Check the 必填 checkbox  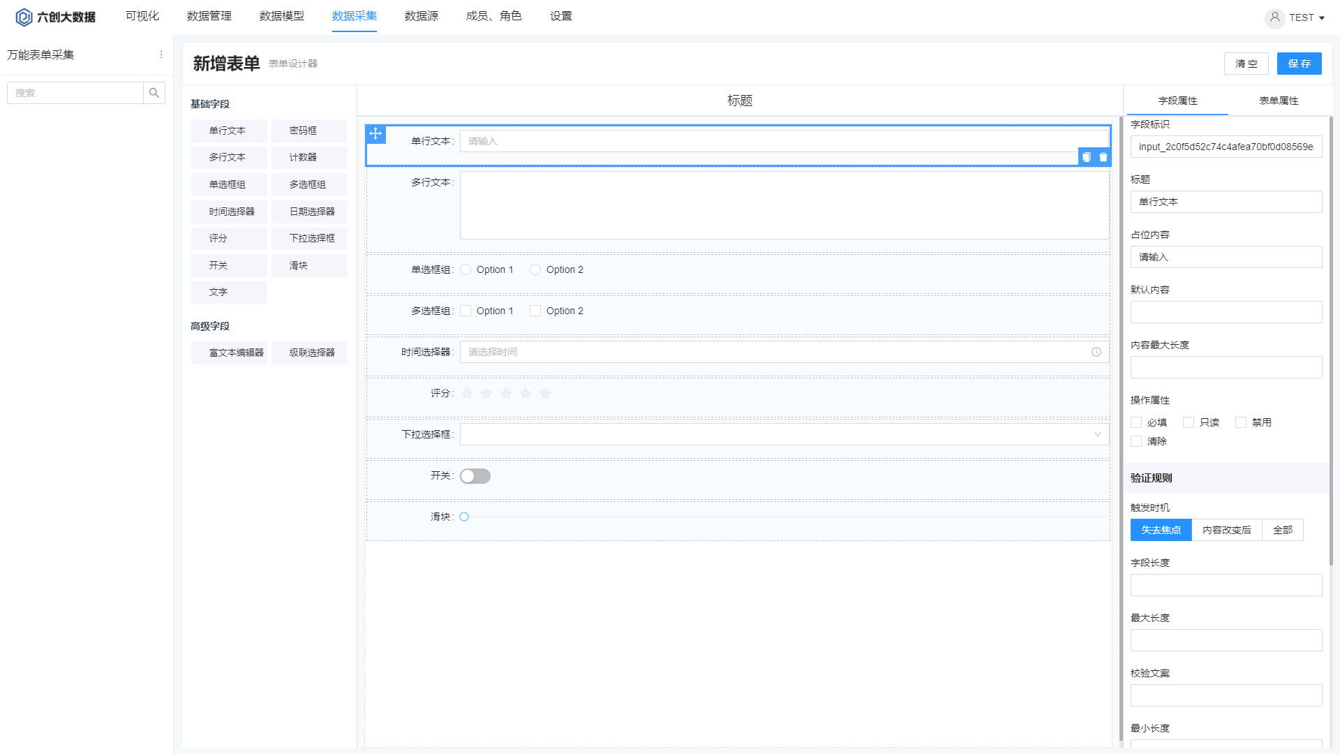1136,422
